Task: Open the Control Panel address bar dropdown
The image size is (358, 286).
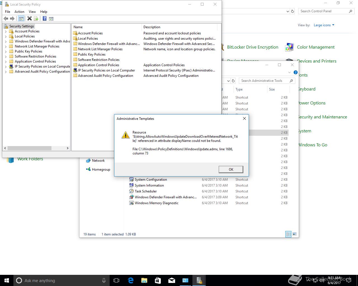Action: point(288,11)
